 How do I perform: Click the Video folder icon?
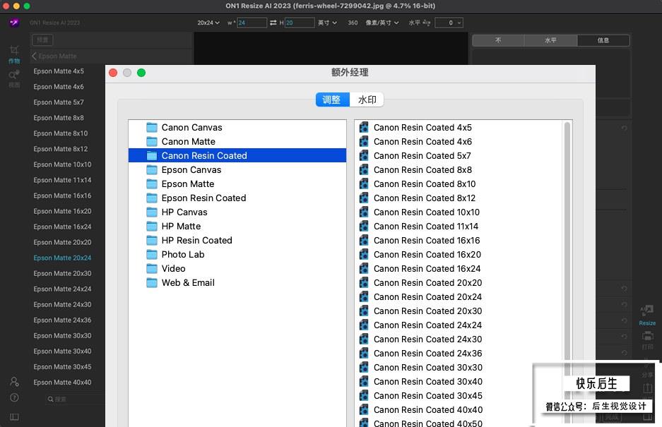click(152, 269)
